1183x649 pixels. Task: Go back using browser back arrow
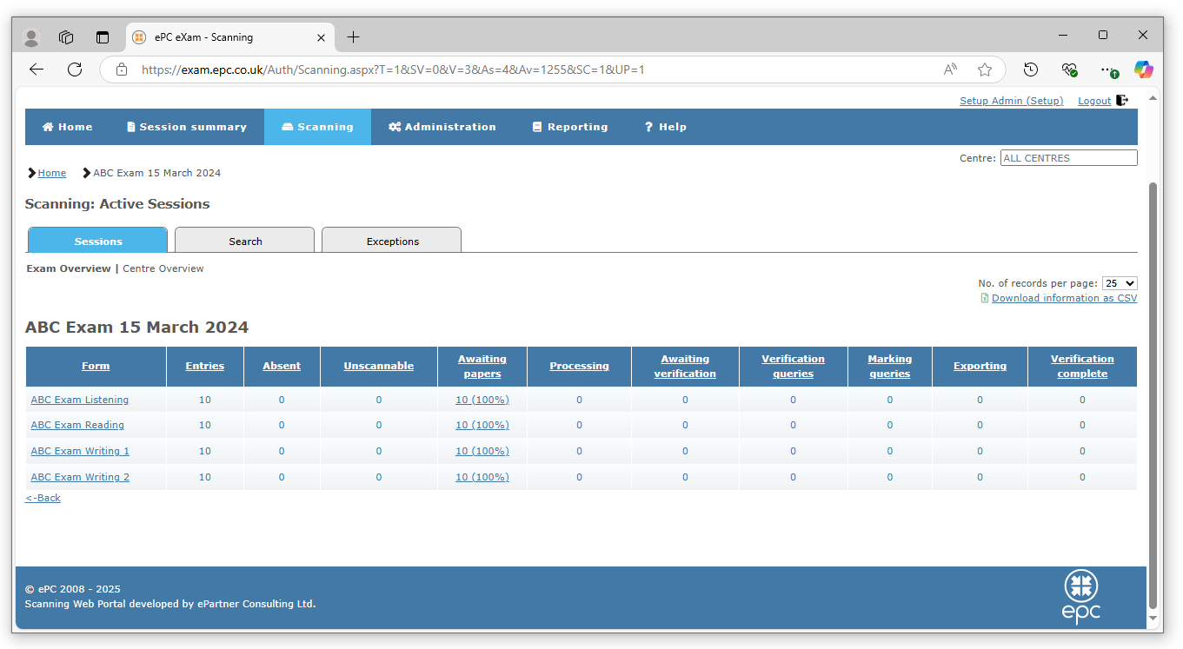pyautogui.click(x=36, y=70)
